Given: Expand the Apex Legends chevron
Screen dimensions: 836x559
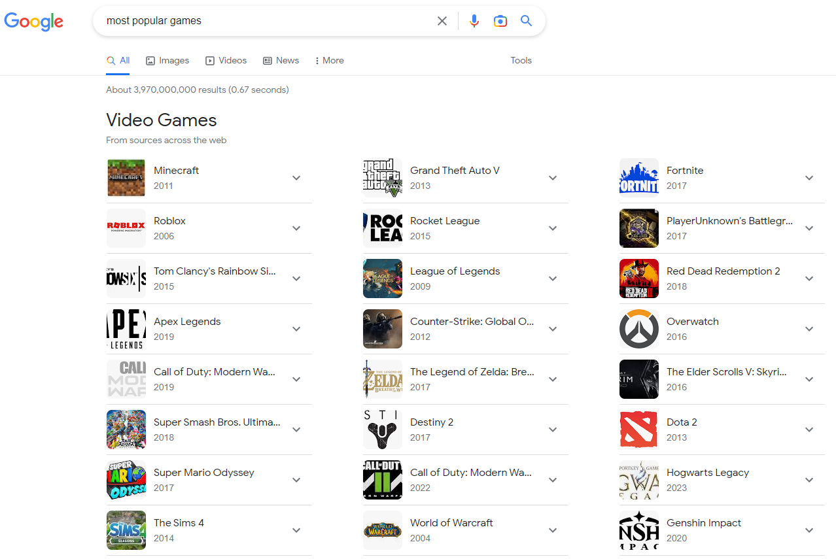Looking at the screenshot, I should 296,329.
